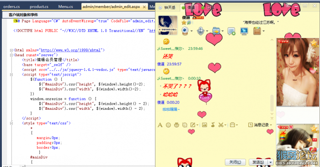Open the applications box icon in QQ

point(257,31)
